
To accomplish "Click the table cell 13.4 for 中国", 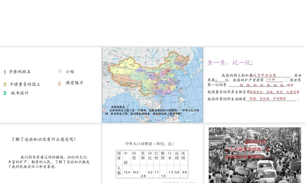I will point(127,172).
